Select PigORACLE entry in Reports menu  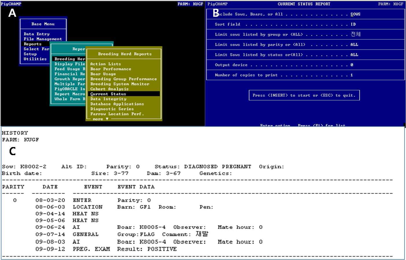(x=69, y=89)
